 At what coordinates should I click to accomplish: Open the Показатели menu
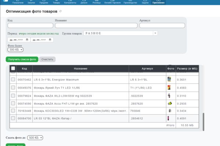click(18, 2)
